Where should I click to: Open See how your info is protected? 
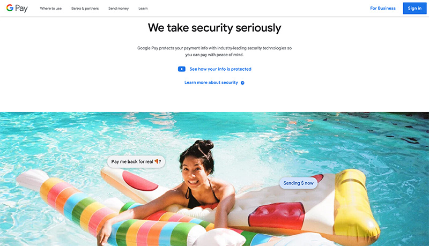220,69
